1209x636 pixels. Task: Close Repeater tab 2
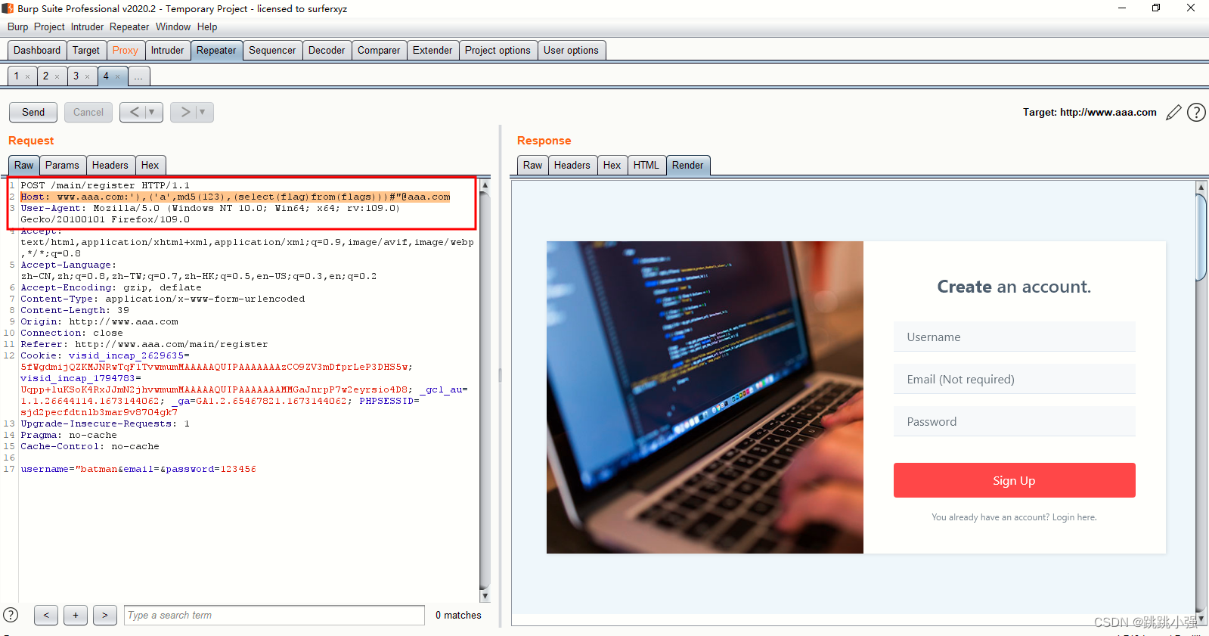(57, 76)
